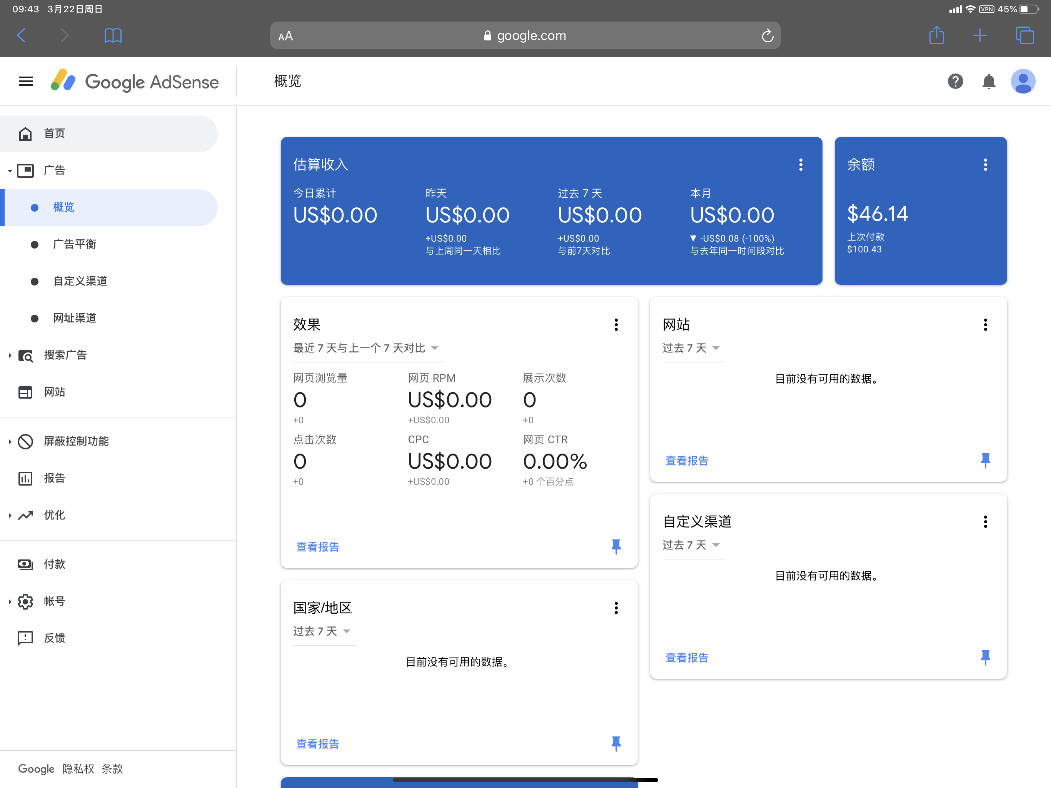Reload page with Safari refresh icon
Screen dimensions: 1051x788
[x=767, y=36]
